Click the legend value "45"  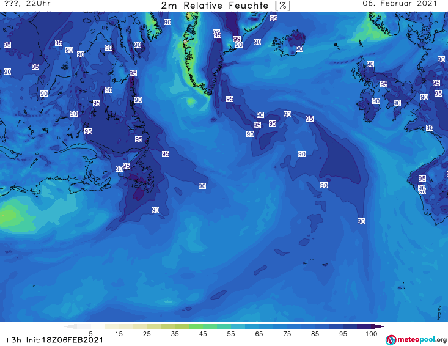[x=203, y=333]
